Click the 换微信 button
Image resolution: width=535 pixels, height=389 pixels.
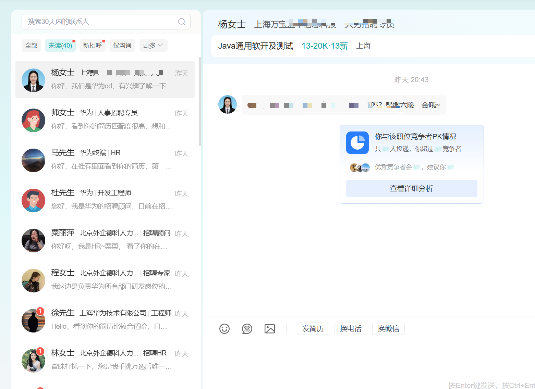[388, 329]
